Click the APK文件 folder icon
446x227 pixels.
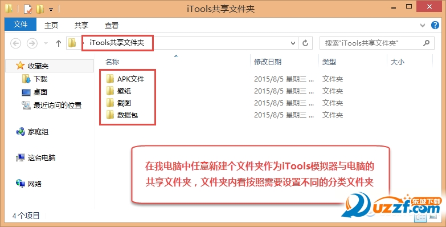click(x=110, y=79)
